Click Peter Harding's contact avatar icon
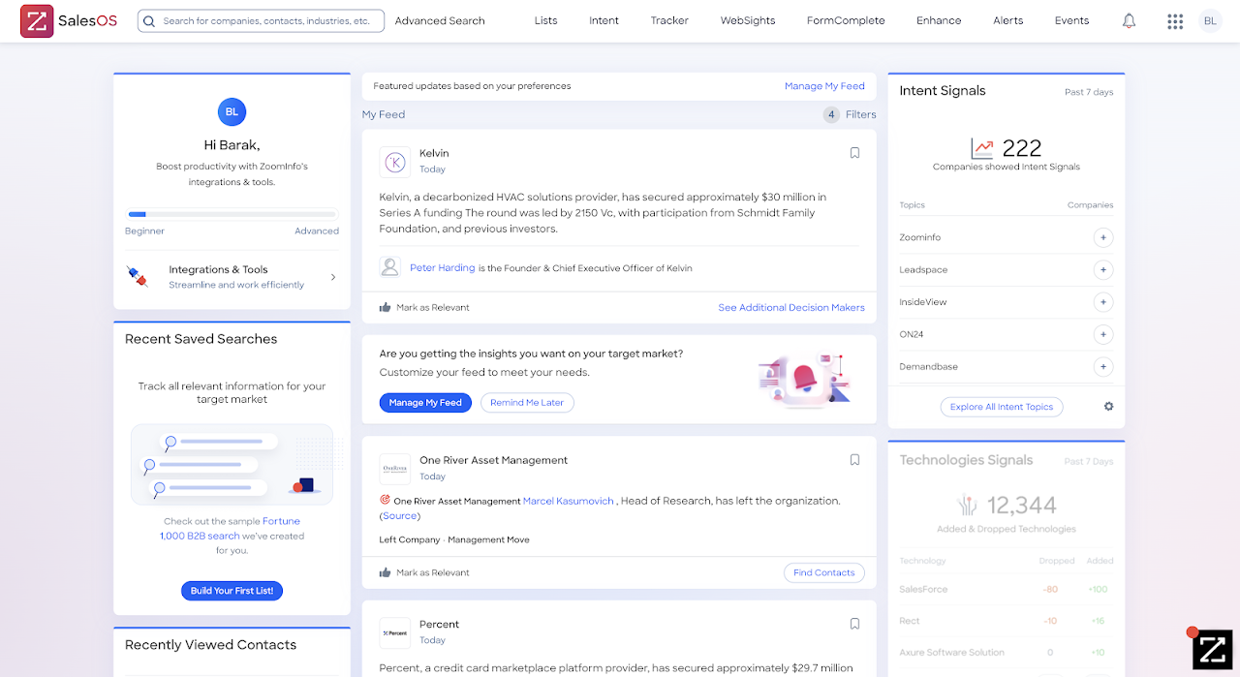This screenshot has height=677, width=1240. pyautogui.click(x=390, y=267)
